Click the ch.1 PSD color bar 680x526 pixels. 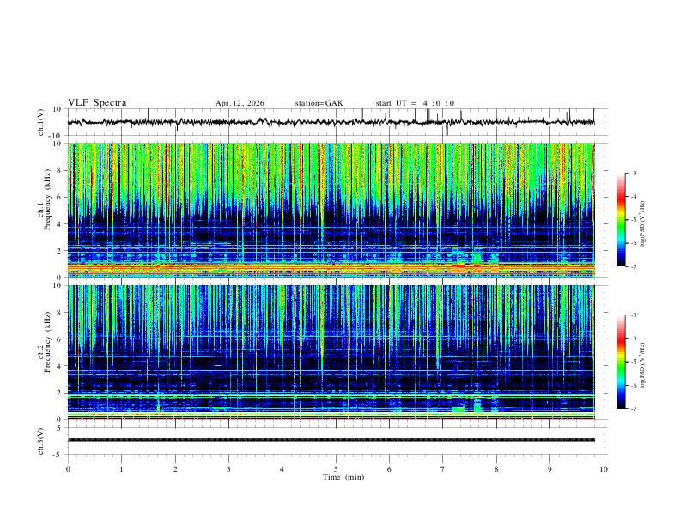click(x=622, y=220)
